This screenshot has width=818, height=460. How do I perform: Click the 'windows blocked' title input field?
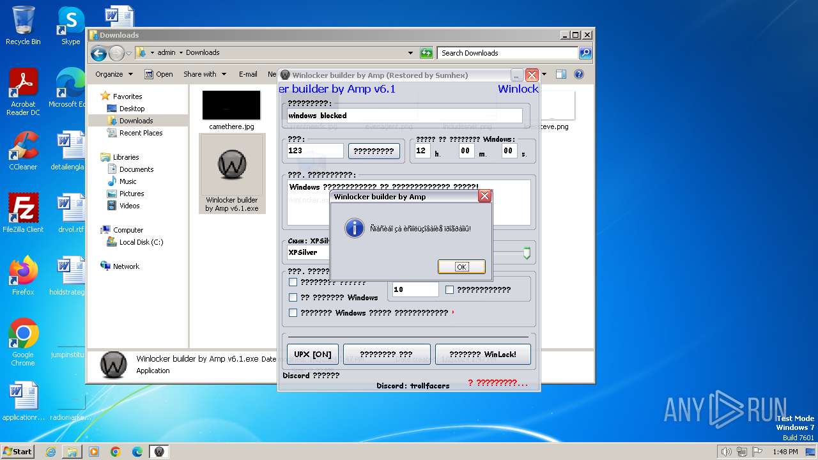404,116
